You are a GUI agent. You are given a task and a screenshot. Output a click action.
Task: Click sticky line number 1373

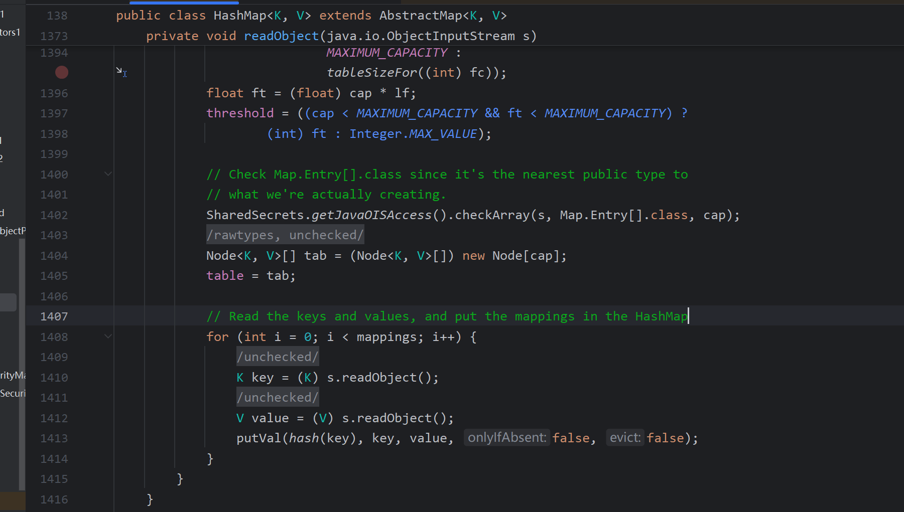tap(54, 36)
